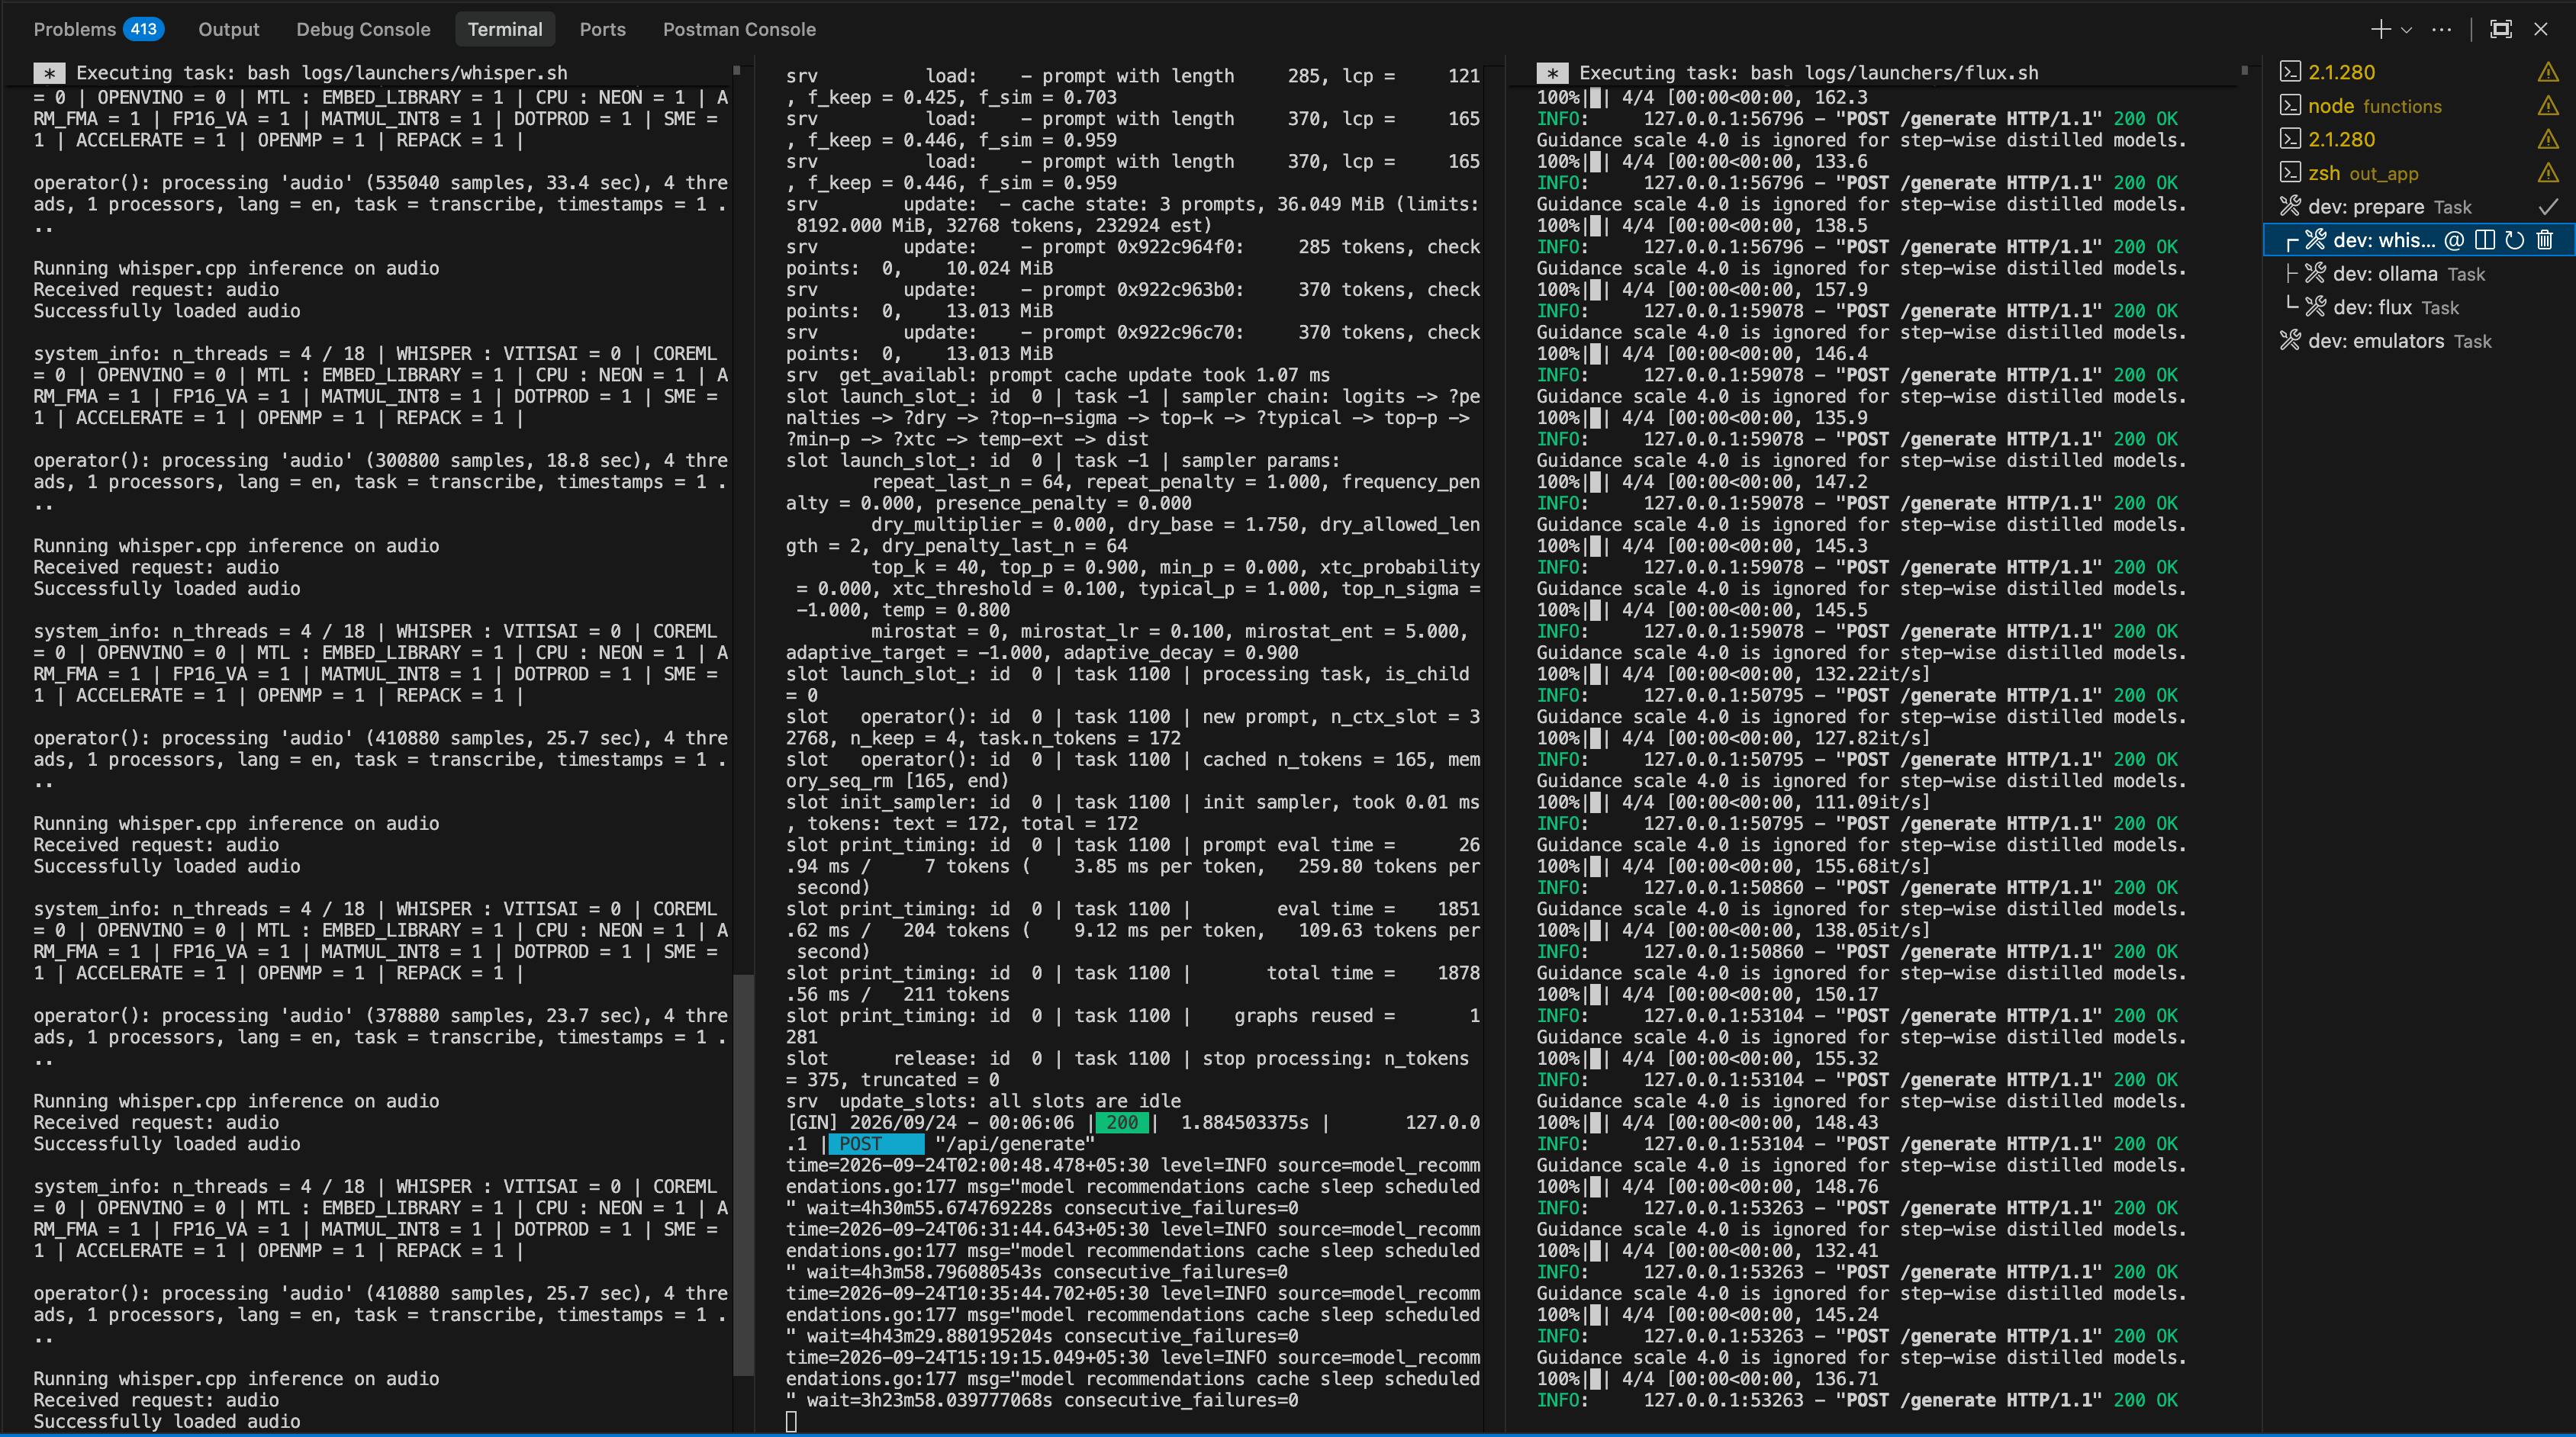Screen dimensions: 2576x1437
Task: Open the Debug Console tab
Action: (x=363, y=30)
